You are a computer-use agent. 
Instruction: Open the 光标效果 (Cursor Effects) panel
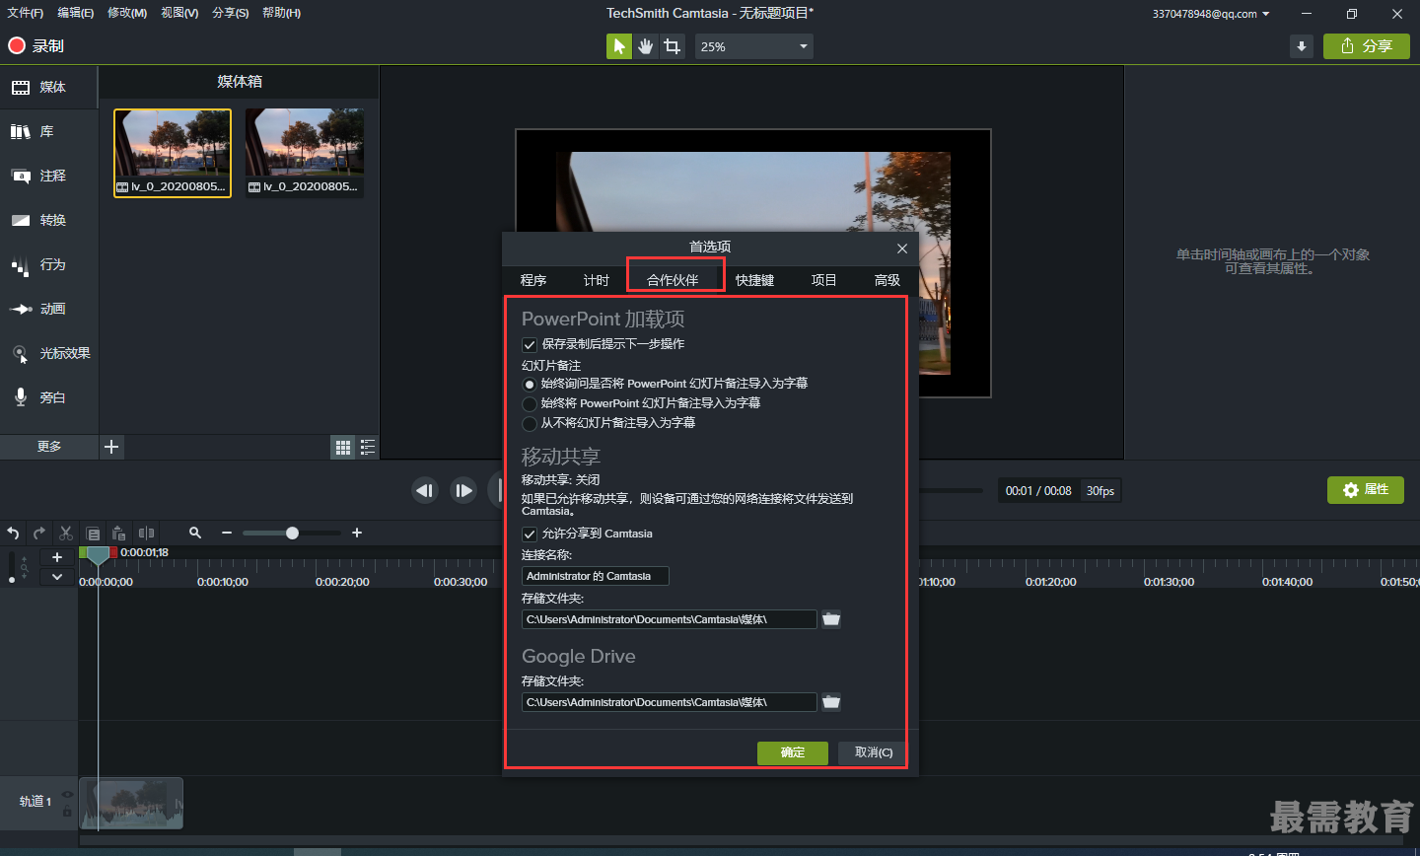49,353
